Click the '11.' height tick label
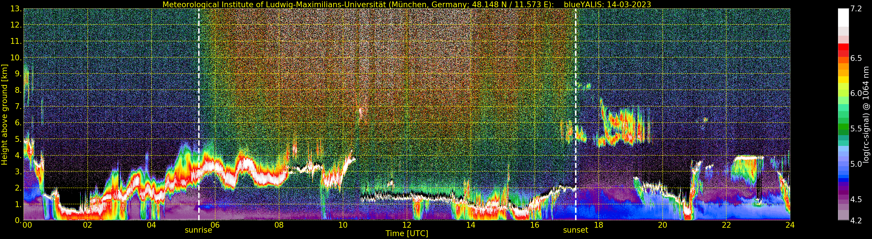The image size is (872, 239). 16,41
